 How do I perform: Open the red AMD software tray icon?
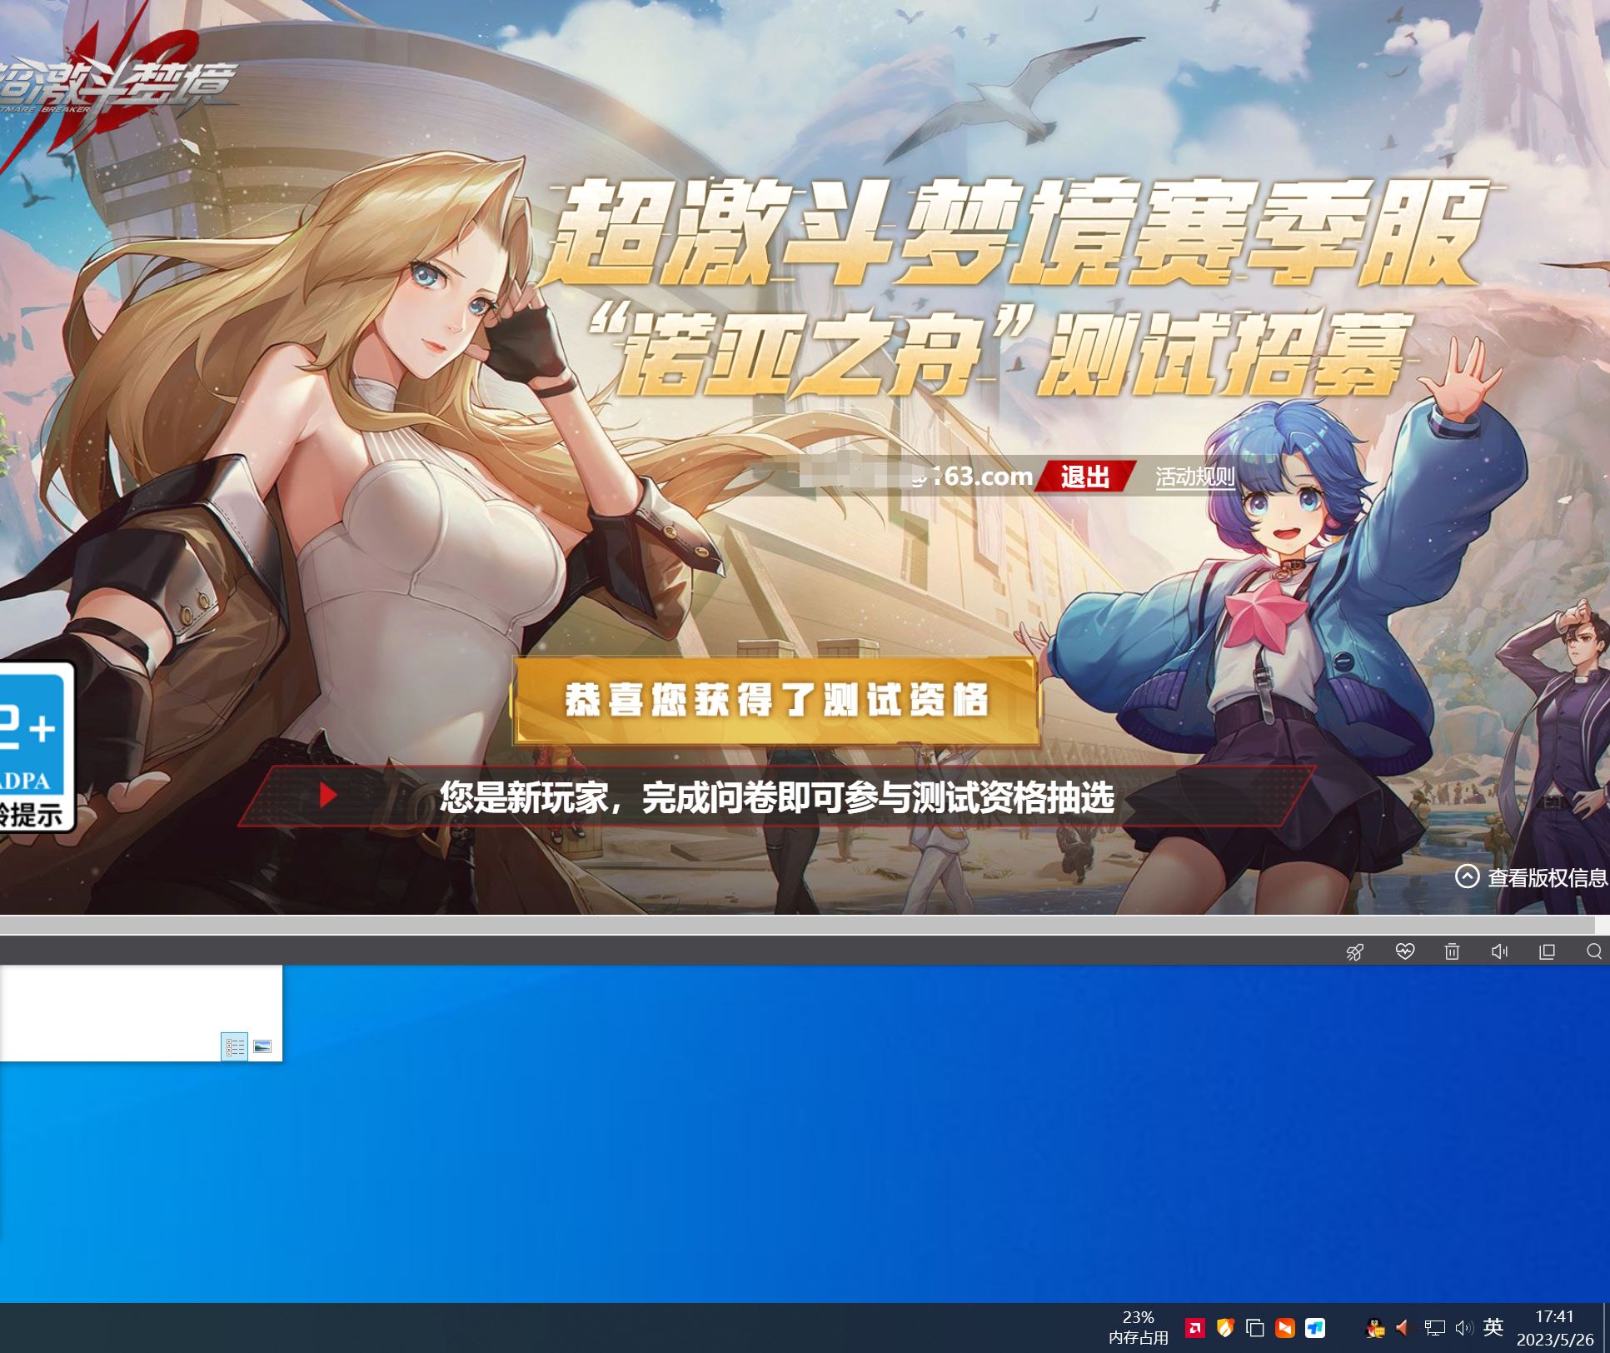[1194, 1328]
